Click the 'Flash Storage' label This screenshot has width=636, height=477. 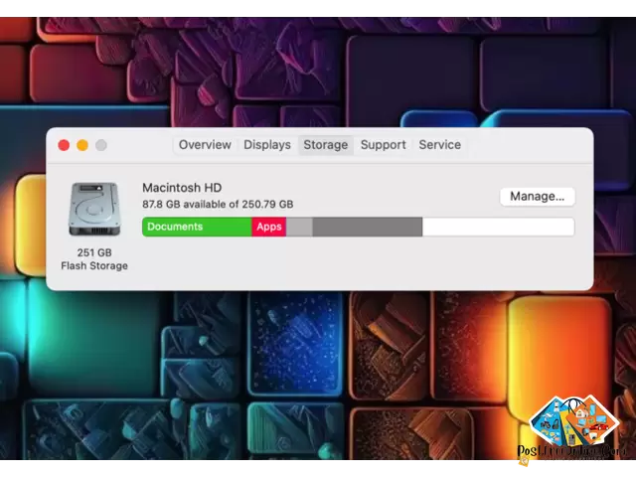[94, 266]
